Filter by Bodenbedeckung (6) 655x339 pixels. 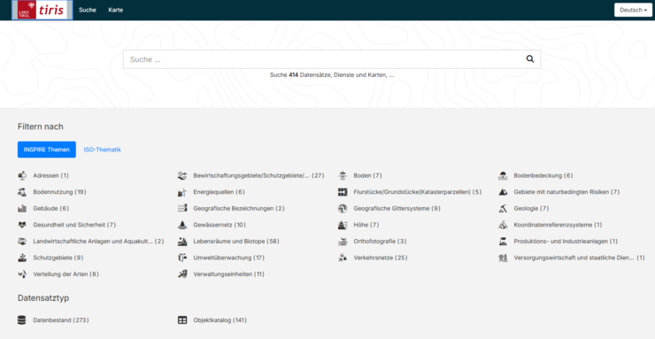[x=543, y=176]
